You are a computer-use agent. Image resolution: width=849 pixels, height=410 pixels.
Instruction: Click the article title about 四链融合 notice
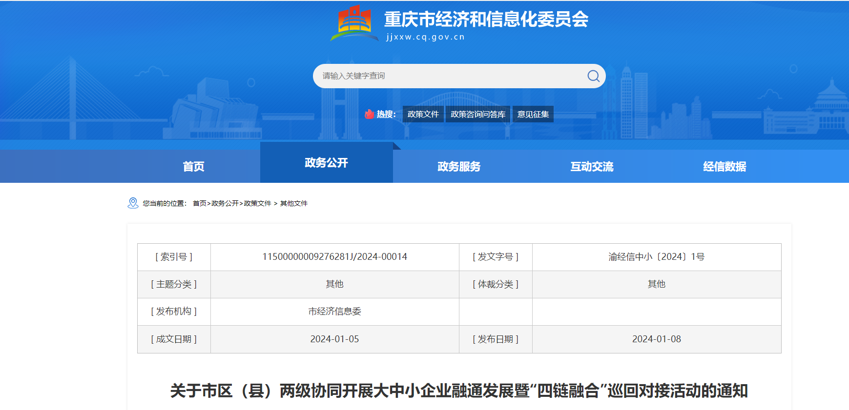pyautogui.click(x=459, y=390)
